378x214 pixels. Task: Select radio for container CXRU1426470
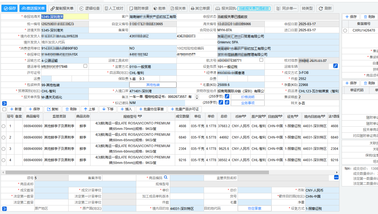point(345,30)
